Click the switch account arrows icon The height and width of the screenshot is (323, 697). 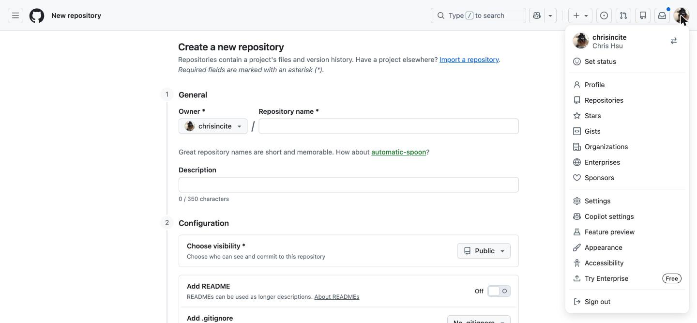[674, 41]
